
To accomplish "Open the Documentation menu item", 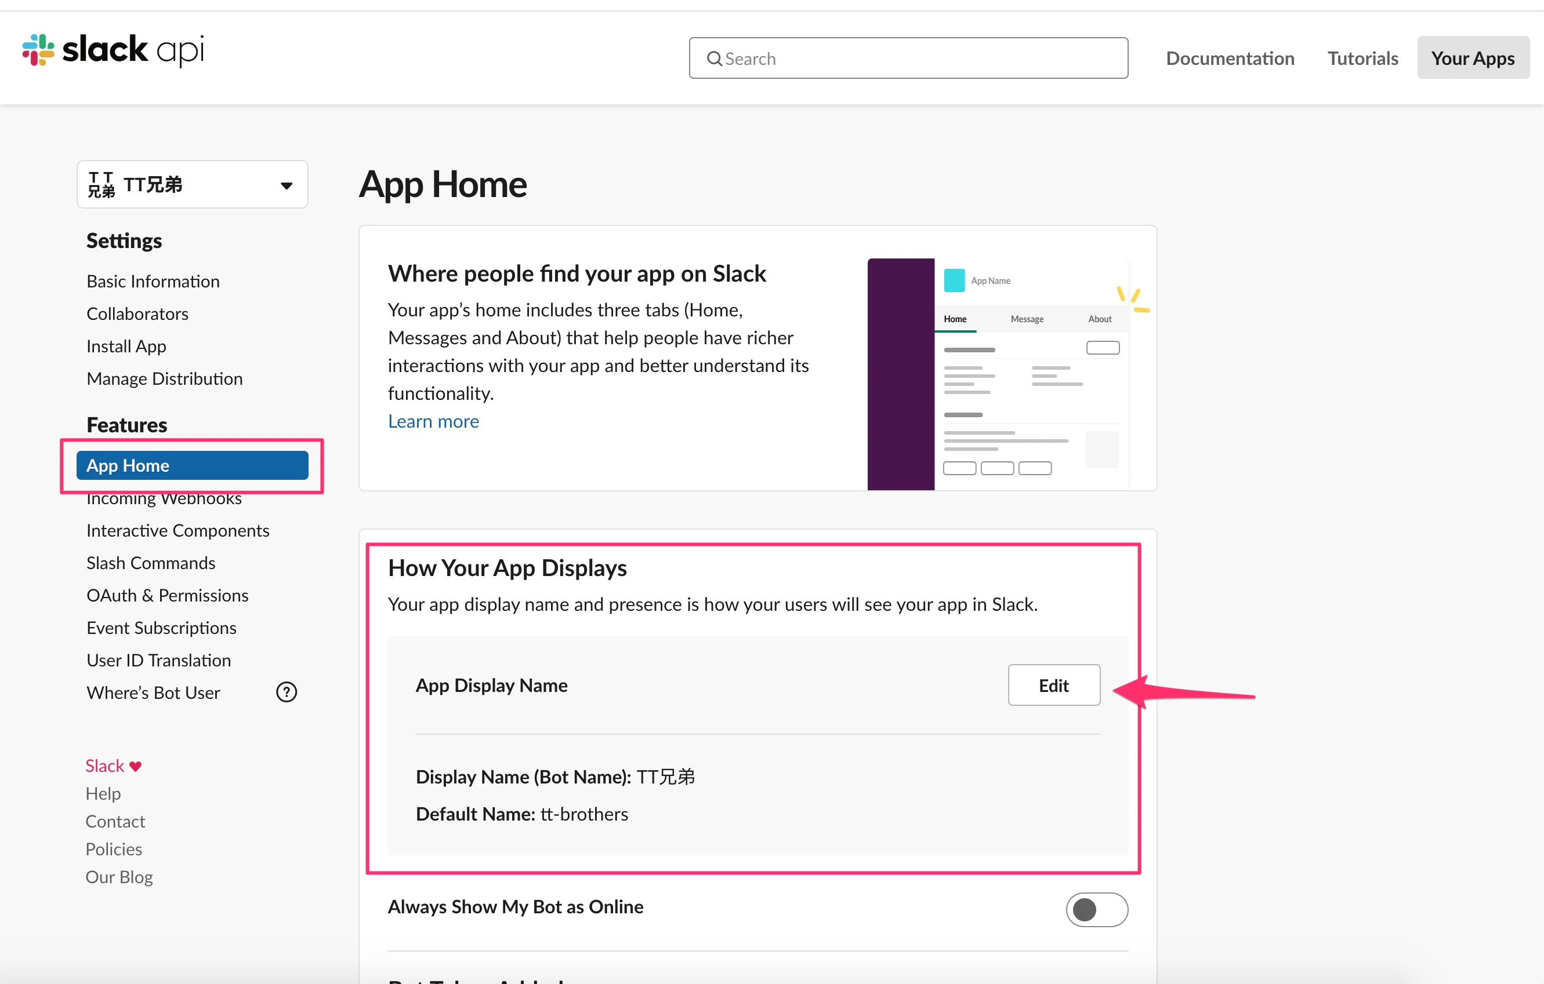I will [1230, 59].
